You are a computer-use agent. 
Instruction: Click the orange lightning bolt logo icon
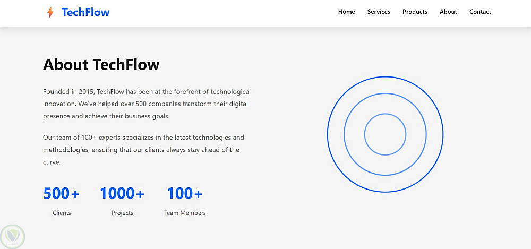50,12
